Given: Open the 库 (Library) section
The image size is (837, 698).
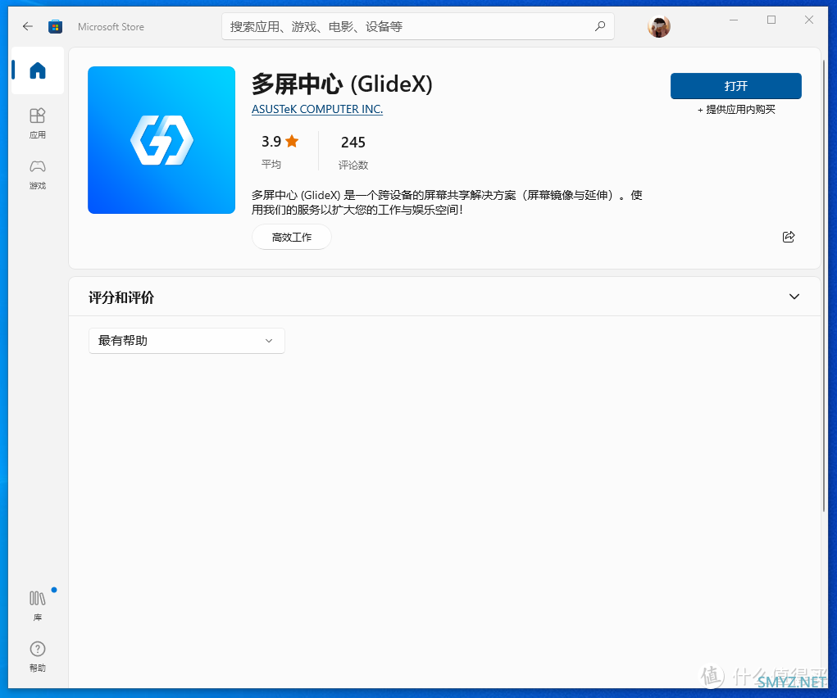Looking at the screenshot, I should 38,605.
